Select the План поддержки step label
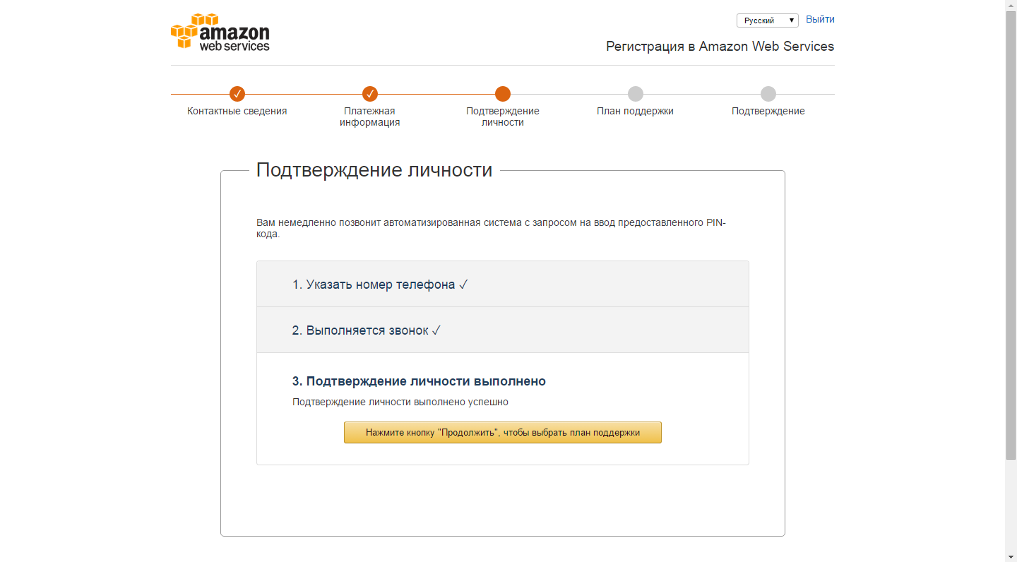The height and width of the screenshot is (562, 1017). [x=635, y=111]
